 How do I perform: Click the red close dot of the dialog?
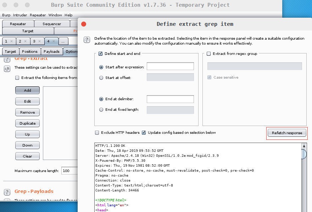tap(84, 24)
